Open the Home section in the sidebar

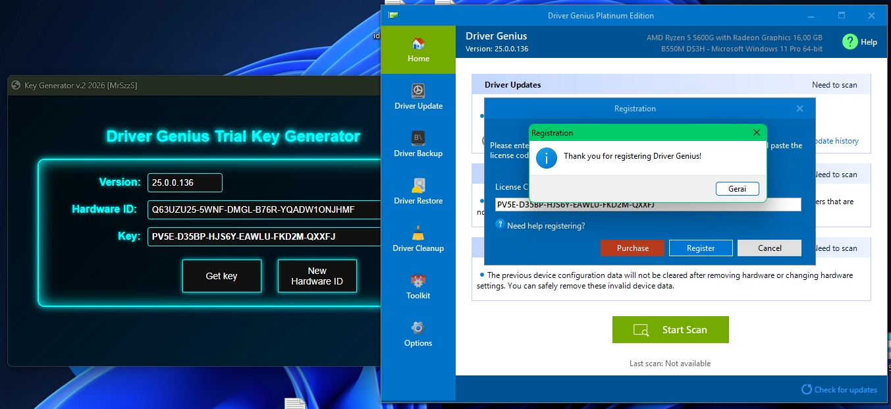(x=418, y=49)
